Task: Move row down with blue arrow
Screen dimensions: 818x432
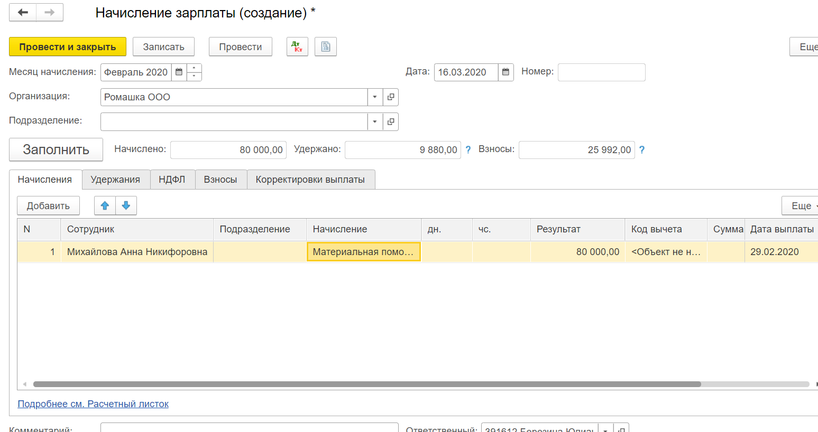Action: [126, 205]
